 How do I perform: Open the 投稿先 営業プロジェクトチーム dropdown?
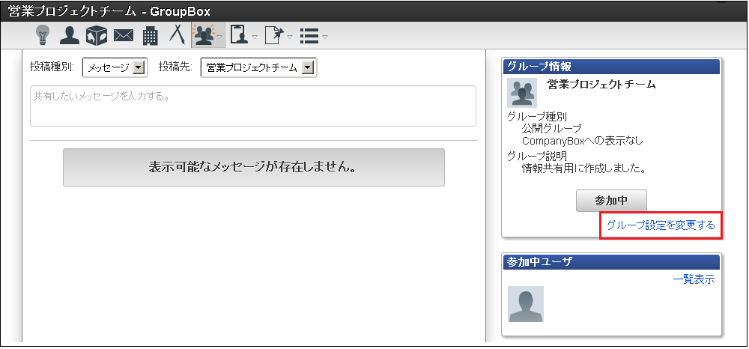click(x=259, y=68)
